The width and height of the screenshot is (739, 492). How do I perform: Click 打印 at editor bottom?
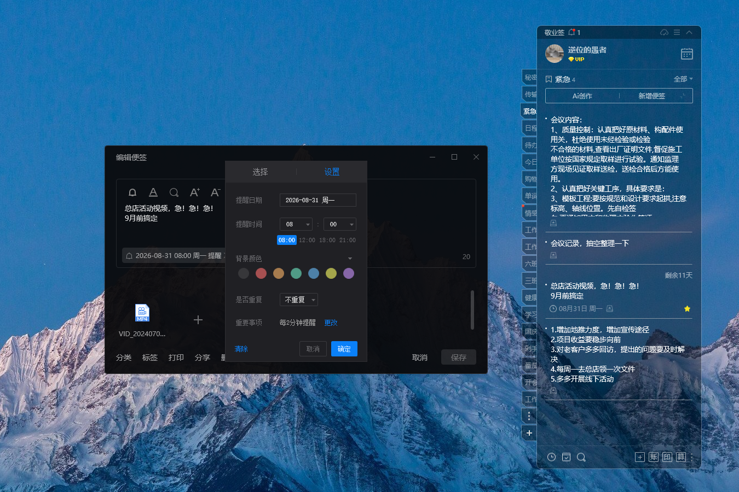[176, 358]
